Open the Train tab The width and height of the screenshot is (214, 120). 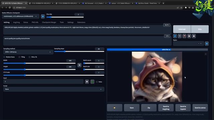tap(62, 22)
